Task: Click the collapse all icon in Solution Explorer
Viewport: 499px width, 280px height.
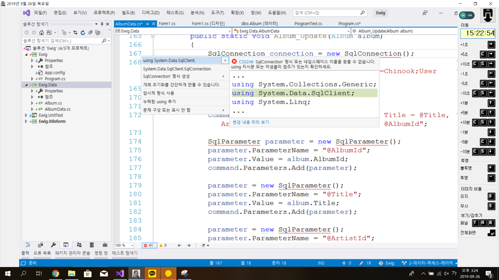Action: tap(90, 32)
